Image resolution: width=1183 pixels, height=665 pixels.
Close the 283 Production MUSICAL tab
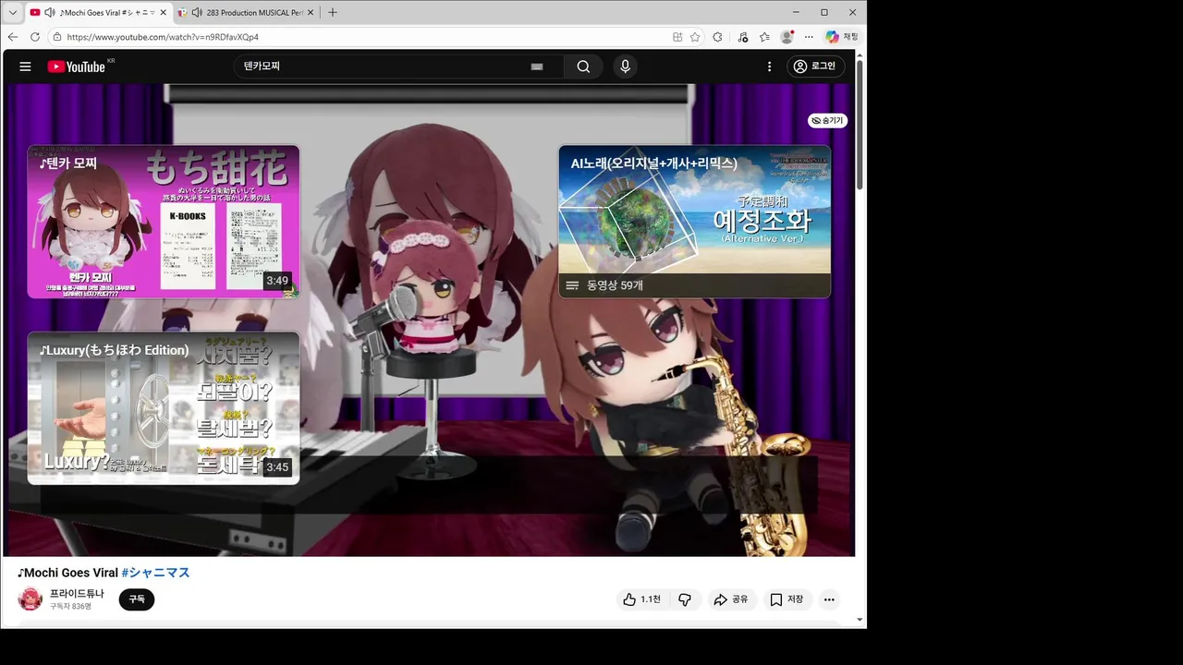click(311, 12)
